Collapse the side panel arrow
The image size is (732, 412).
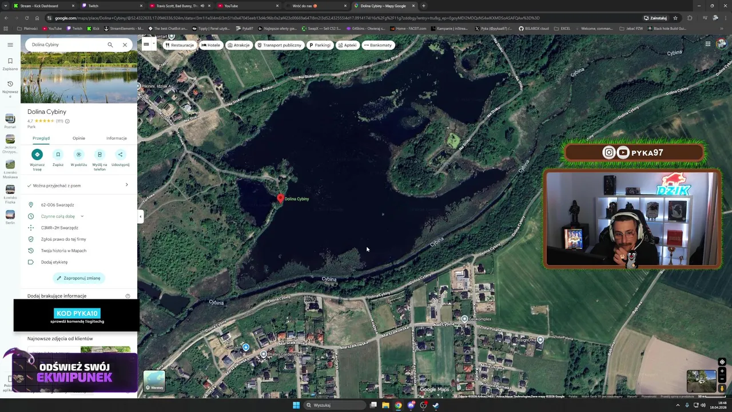(140, 216)
